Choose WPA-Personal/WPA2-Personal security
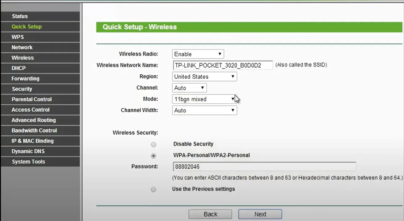 click(x=153, y=156)
